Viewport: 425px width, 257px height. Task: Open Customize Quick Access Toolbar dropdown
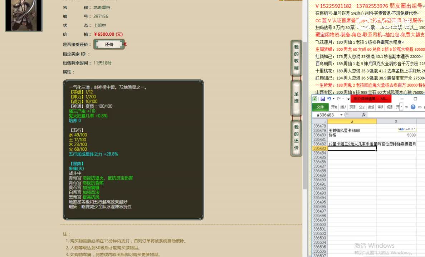348,99
